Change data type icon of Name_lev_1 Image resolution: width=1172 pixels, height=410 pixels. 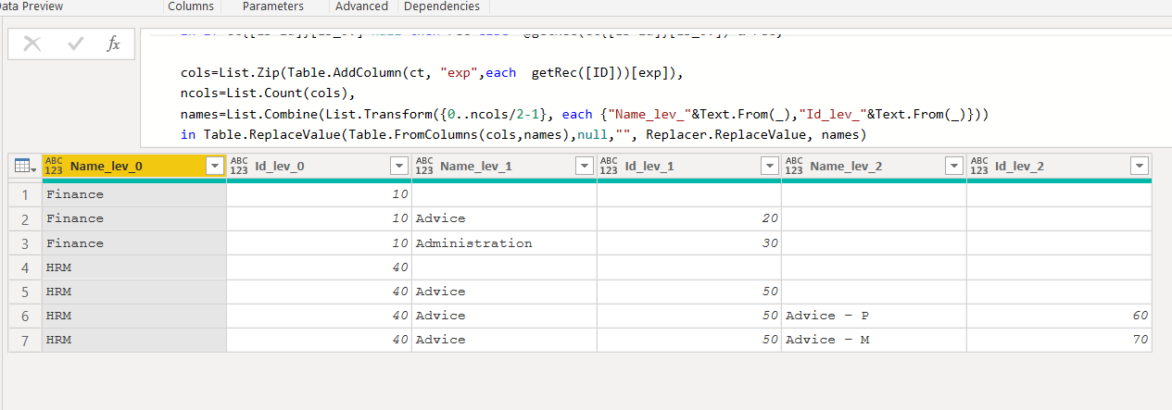click(424, 166)
